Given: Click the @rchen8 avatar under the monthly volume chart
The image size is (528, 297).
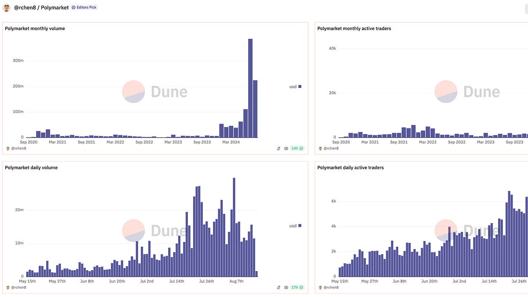Looking at the screenshot, I should click(x=7, y=148).
